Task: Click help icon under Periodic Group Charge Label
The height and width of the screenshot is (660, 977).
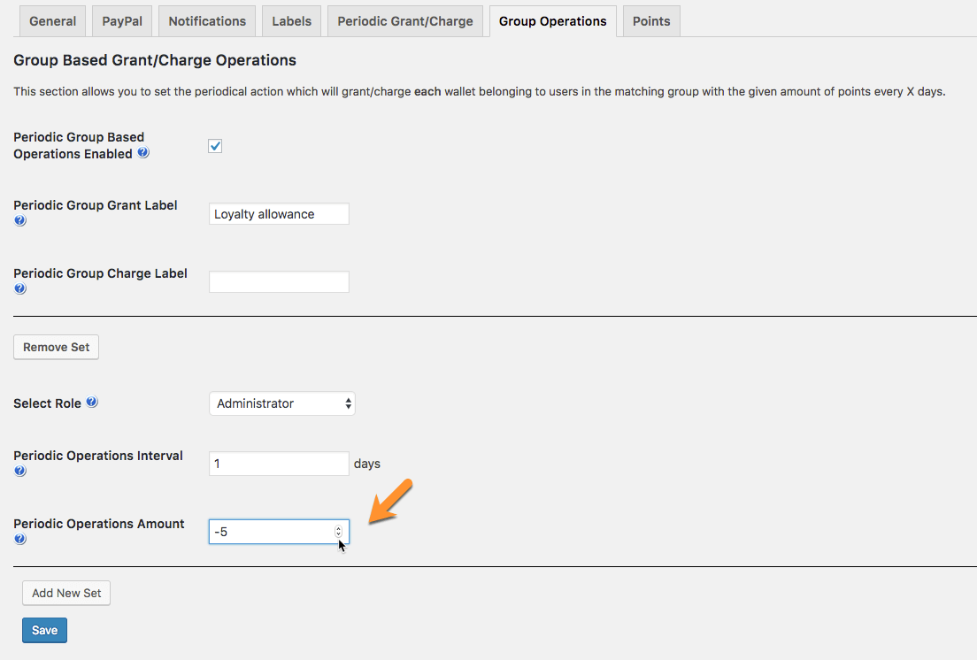Action: [x=19, y=289]
